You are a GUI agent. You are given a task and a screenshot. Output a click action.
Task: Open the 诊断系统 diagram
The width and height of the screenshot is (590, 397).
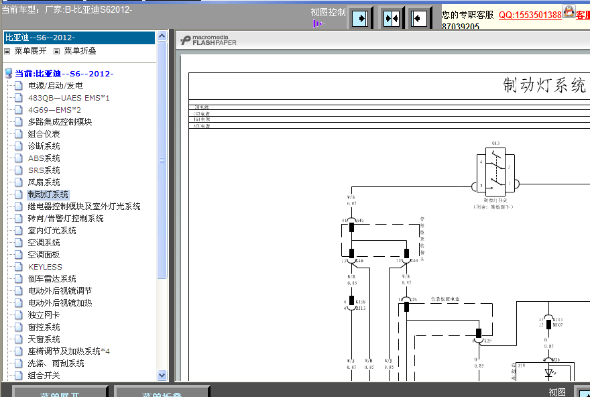(x=44, y=146)
